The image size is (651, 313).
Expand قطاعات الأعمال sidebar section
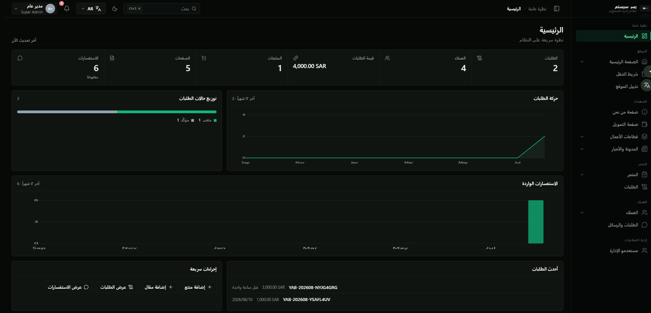(x=582, y=137)
